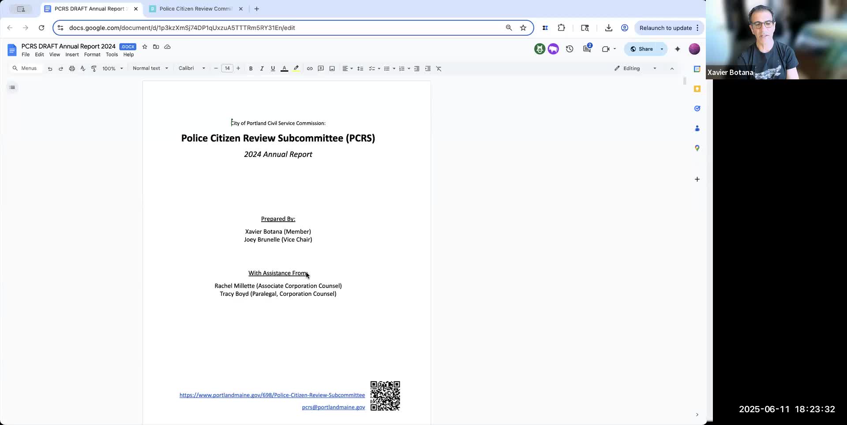
Task: Clear formatting with toolbar icon
Action: [x=439, y=68]
